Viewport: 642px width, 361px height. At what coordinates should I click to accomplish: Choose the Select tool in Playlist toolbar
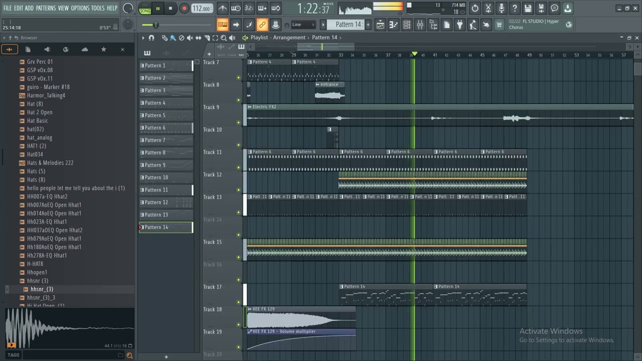click(215, 38)
